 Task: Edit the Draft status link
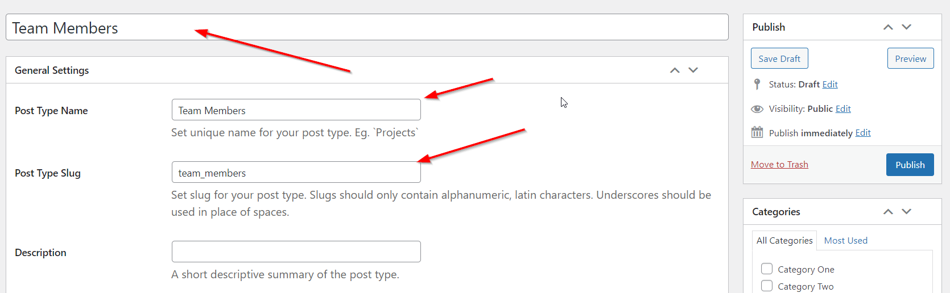point(830,84)
